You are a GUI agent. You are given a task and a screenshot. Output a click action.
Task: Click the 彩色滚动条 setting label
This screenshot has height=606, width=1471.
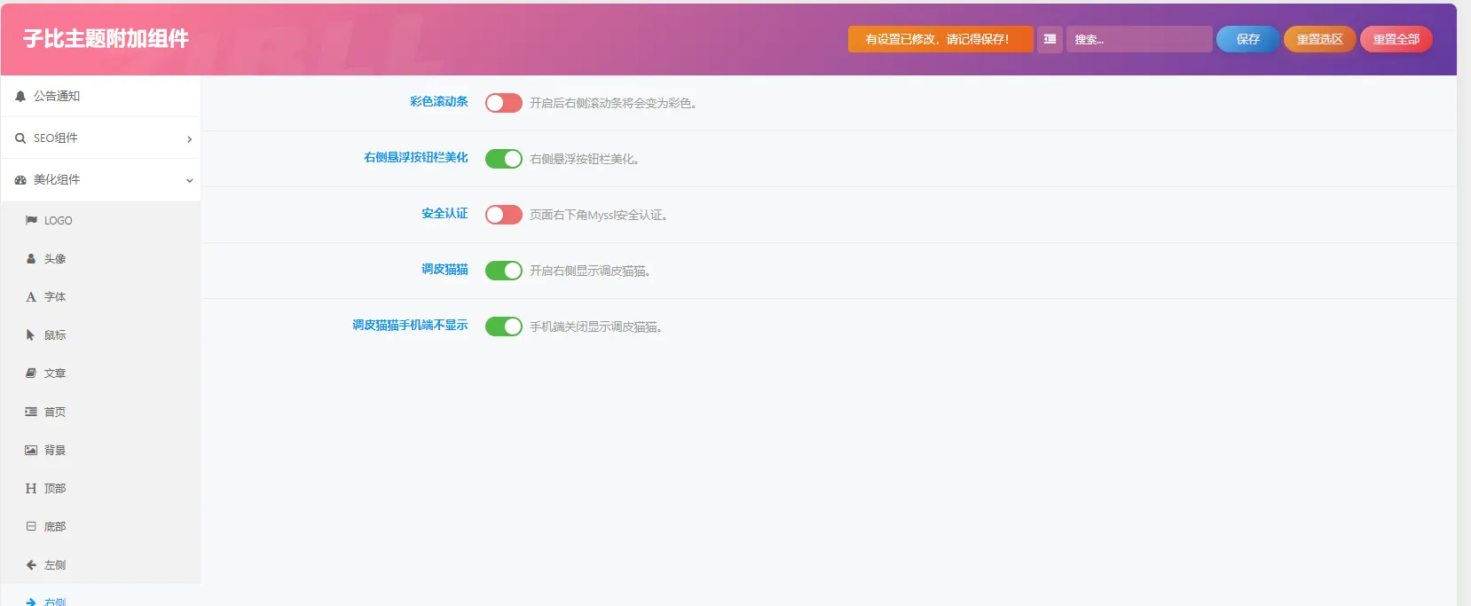click(x=439, y=102)
